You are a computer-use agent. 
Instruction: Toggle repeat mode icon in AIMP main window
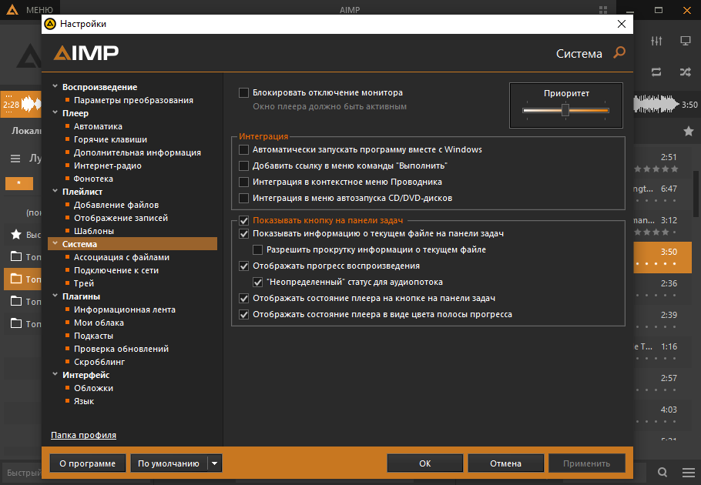(x=656, y=72)
